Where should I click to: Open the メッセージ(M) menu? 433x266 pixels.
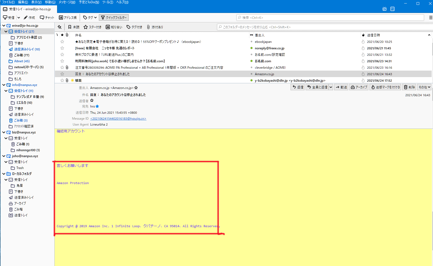tap(67, 2)
